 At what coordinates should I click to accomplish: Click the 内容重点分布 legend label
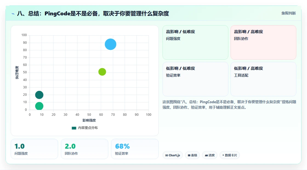(x=88, y=128)
